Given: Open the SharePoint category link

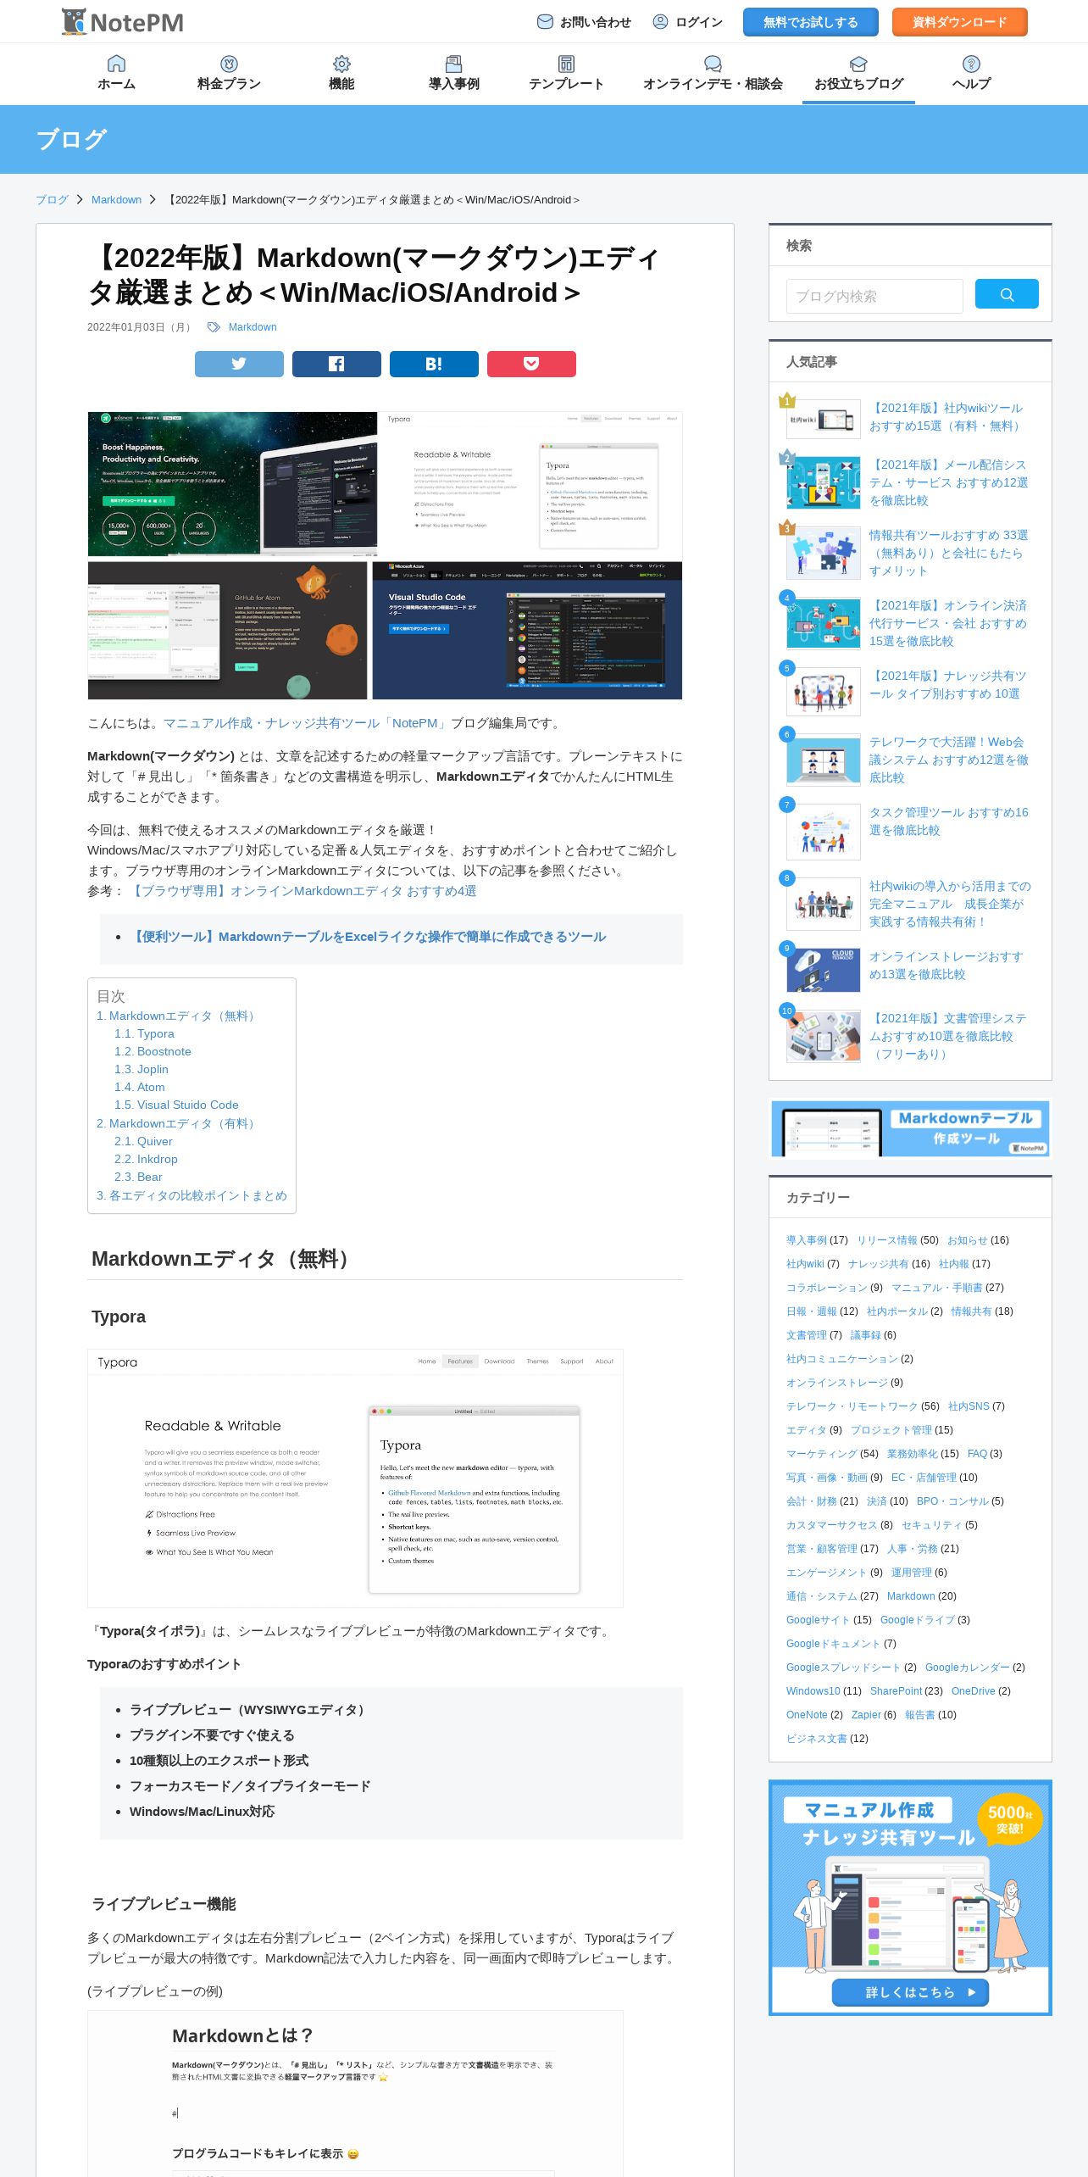Looking at the screenshot, I should 896,1691.
